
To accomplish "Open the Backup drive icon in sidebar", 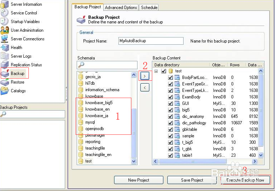I will 5,74.
